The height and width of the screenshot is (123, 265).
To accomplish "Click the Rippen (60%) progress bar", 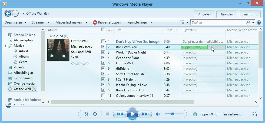I will pos(203,47).
